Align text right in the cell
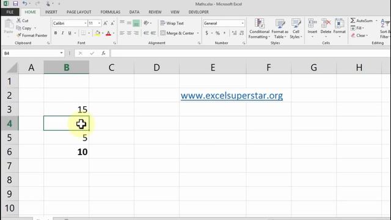Viewport: 391px width, 220px height. (x=136, y=33)
